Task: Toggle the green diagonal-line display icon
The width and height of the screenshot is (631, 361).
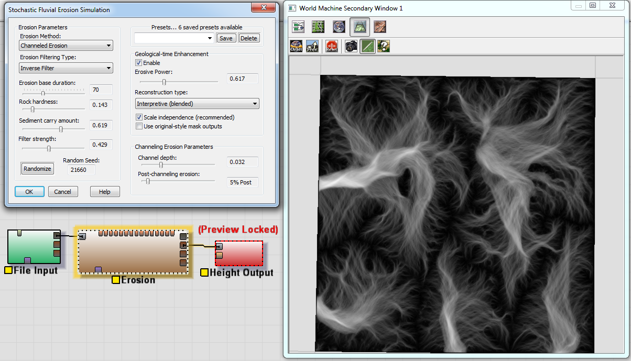Action: tap(367, 46)
